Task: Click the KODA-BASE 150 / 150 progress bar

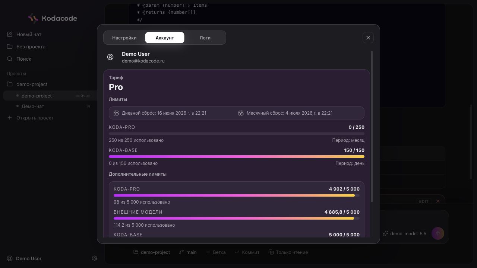Action: [237, 157]
